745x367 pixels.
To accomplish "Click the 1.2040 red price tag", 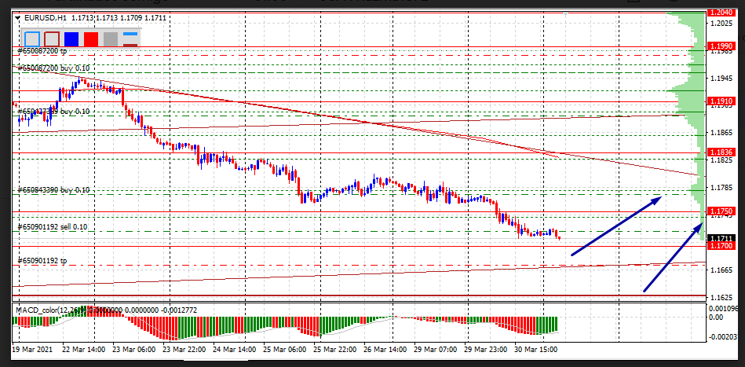I will [721, 13].
